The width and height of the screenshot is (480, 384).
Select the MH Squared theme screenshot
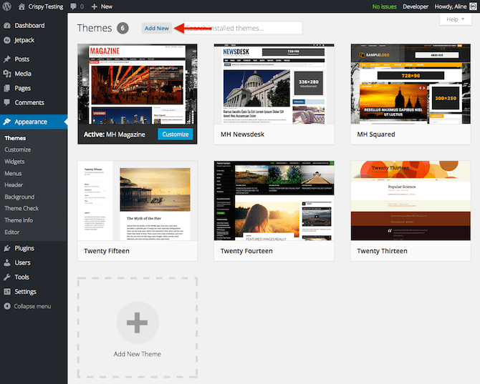411,84
